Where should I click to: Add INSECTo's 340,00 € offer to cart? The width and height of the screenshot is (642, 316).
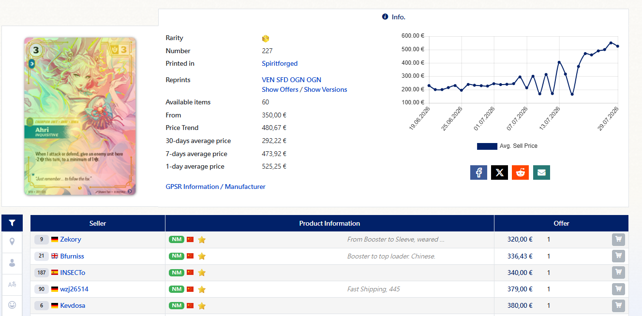[618, 273]
